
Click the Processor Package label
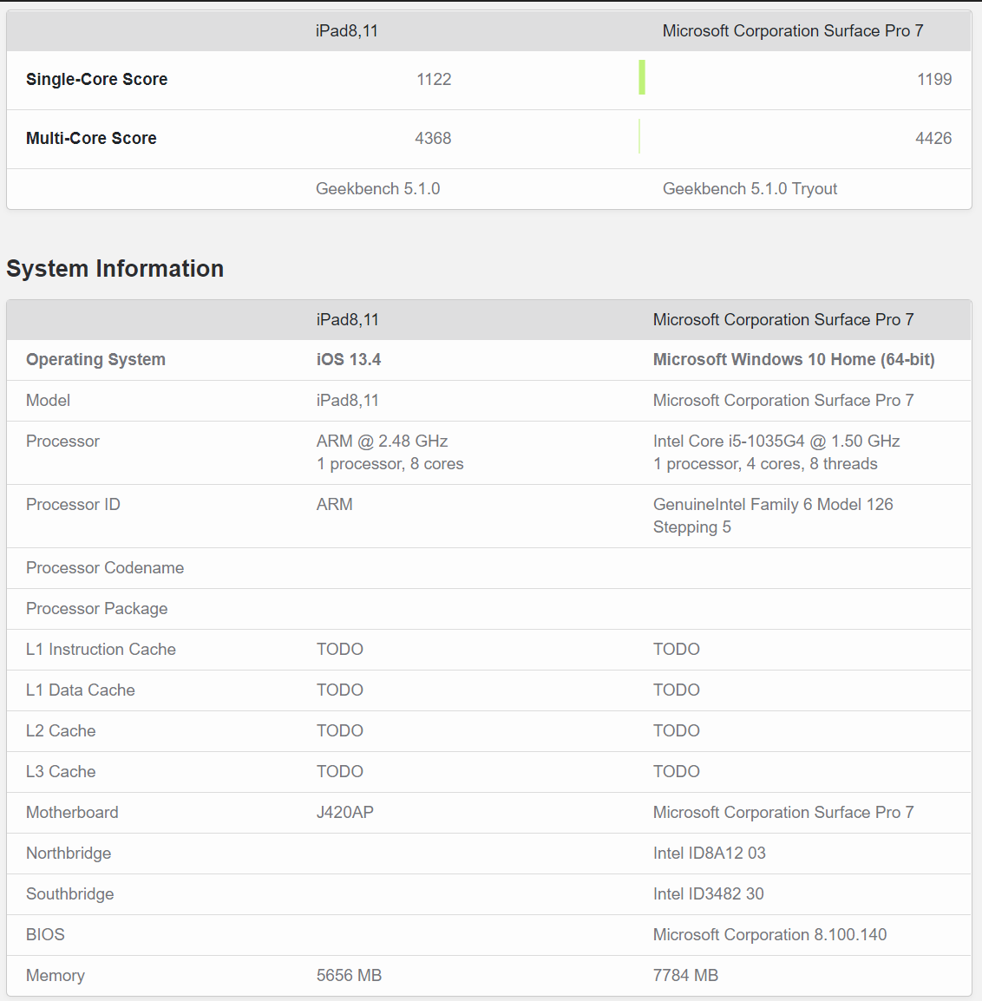tap(96, 609)
